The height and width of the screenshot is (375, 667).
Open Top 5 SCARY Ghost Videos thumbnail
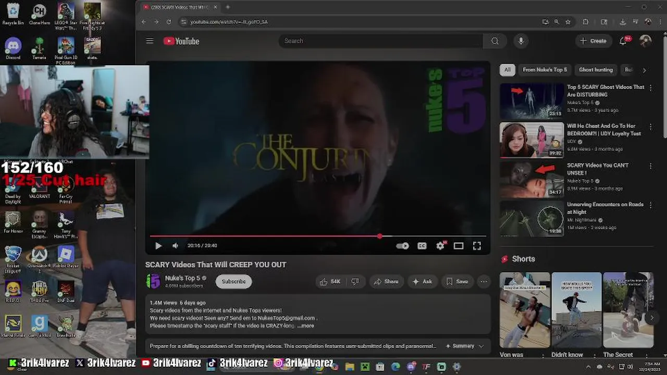coord(532,101)
